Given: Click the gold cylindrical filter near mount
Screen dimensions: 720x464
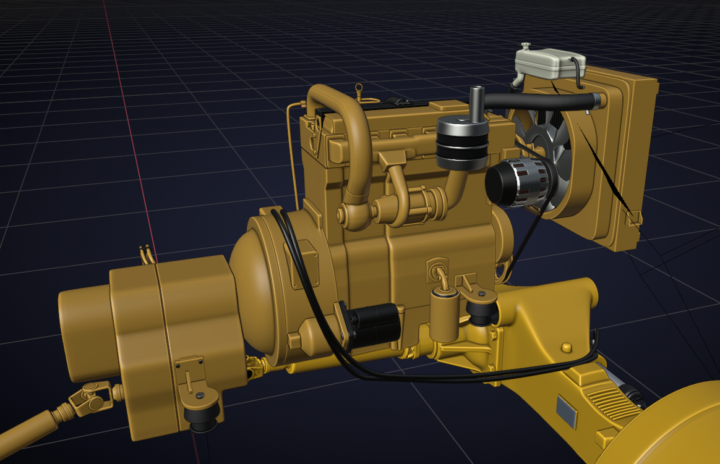Looking at the screenshot, I should [x=445, y=314].
